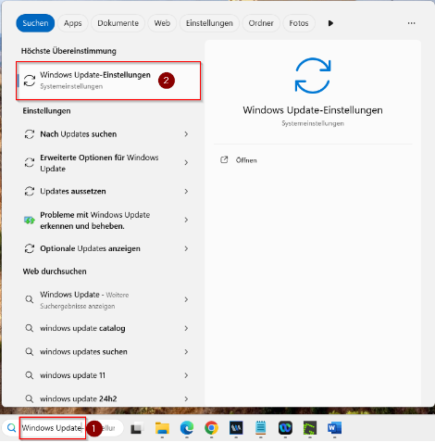Open Notepad icon in taskbar

pyautogui.click(x=261, y=428)
